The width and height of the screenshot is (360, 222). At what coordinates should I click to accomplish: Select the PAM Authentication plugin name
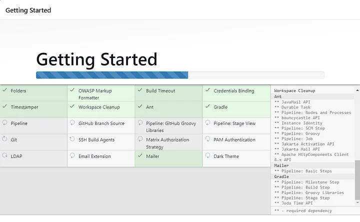click(234, 140)
